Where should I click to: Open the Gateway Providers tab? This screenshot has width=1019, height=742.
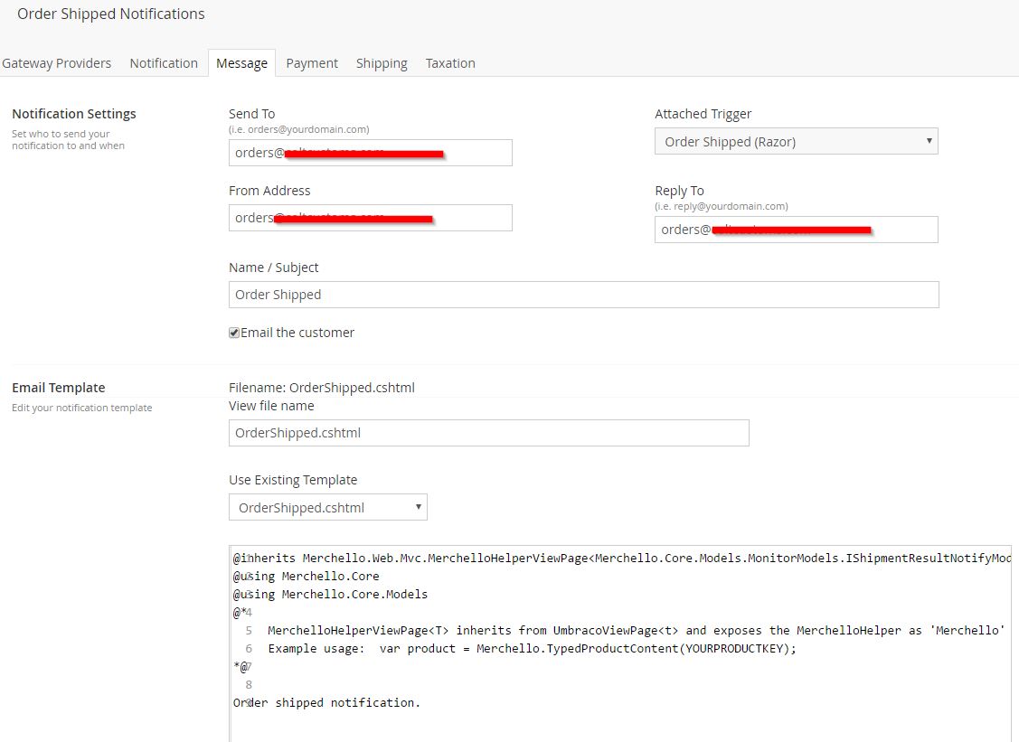(57, 63)
